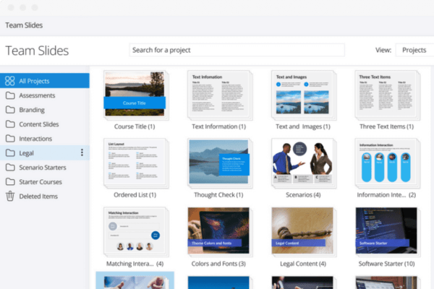This screenshot has width=434, height=289.
Task: Click the Deleted Items trash icon
Action: (x=10, y=196)
